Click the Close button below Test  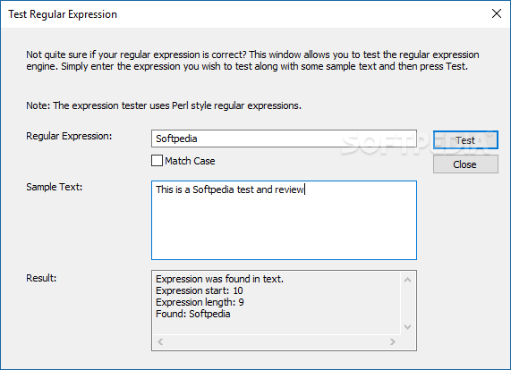465,164
